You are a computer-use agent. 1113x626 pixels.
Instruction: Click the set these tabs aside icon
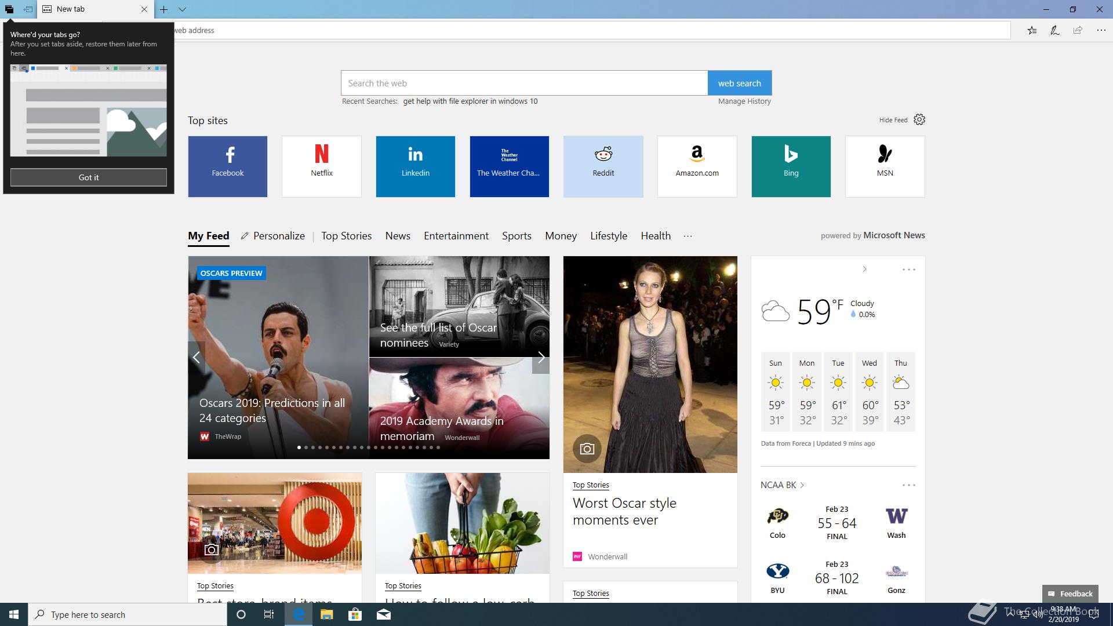click(x=28, y=9)
